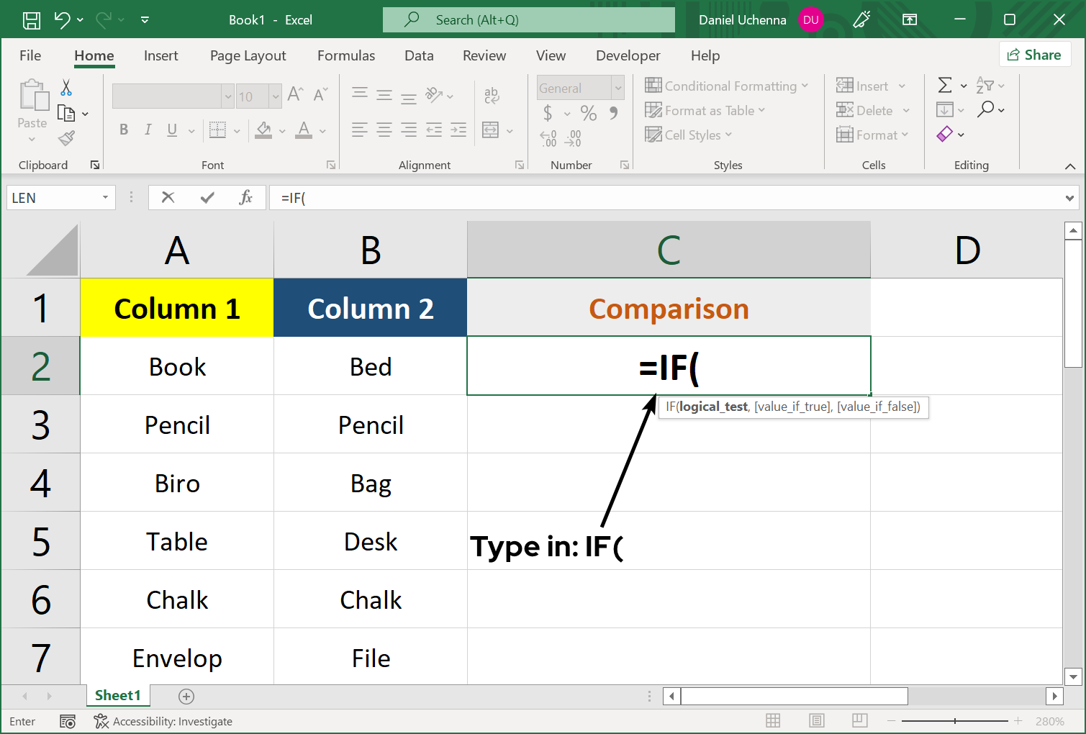Switch to the Formulas ribbon tab
Screen dimensions: 1086x734
tap(345, 55)
